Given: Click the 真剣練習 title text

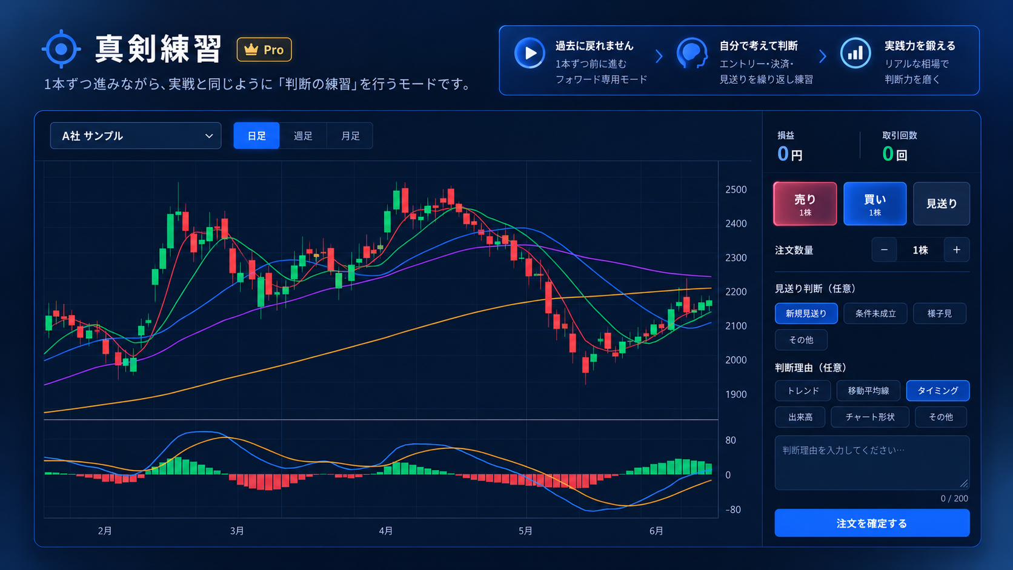Looking at the screenshot, I should coord(159,49).
